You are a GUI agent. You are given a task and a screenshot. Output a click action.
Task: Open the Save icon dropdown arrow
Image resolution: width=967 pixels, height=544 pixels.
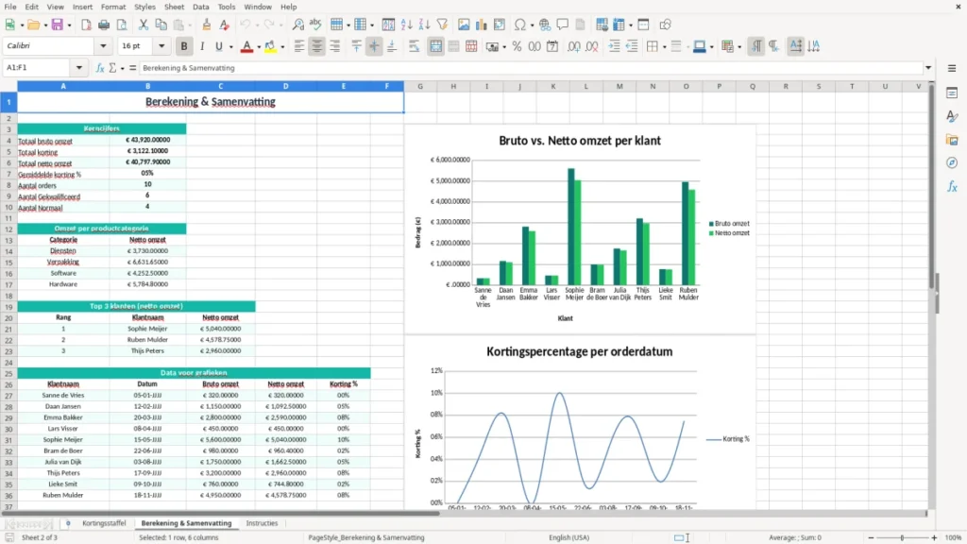pyautogui.click(x=69, y=25)
